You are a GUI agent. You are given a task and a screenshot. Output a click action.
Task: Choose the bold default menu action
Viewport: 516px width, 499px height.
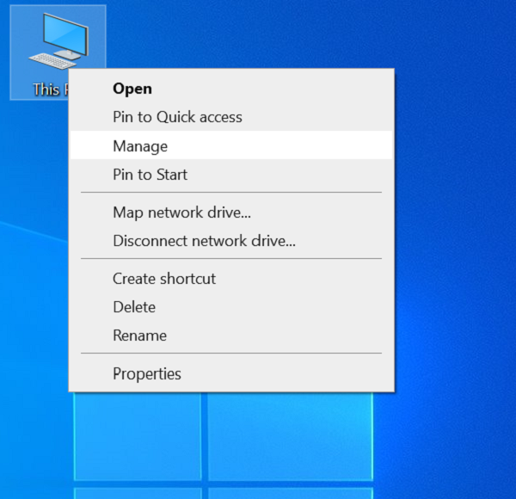(x=132, y=89)
